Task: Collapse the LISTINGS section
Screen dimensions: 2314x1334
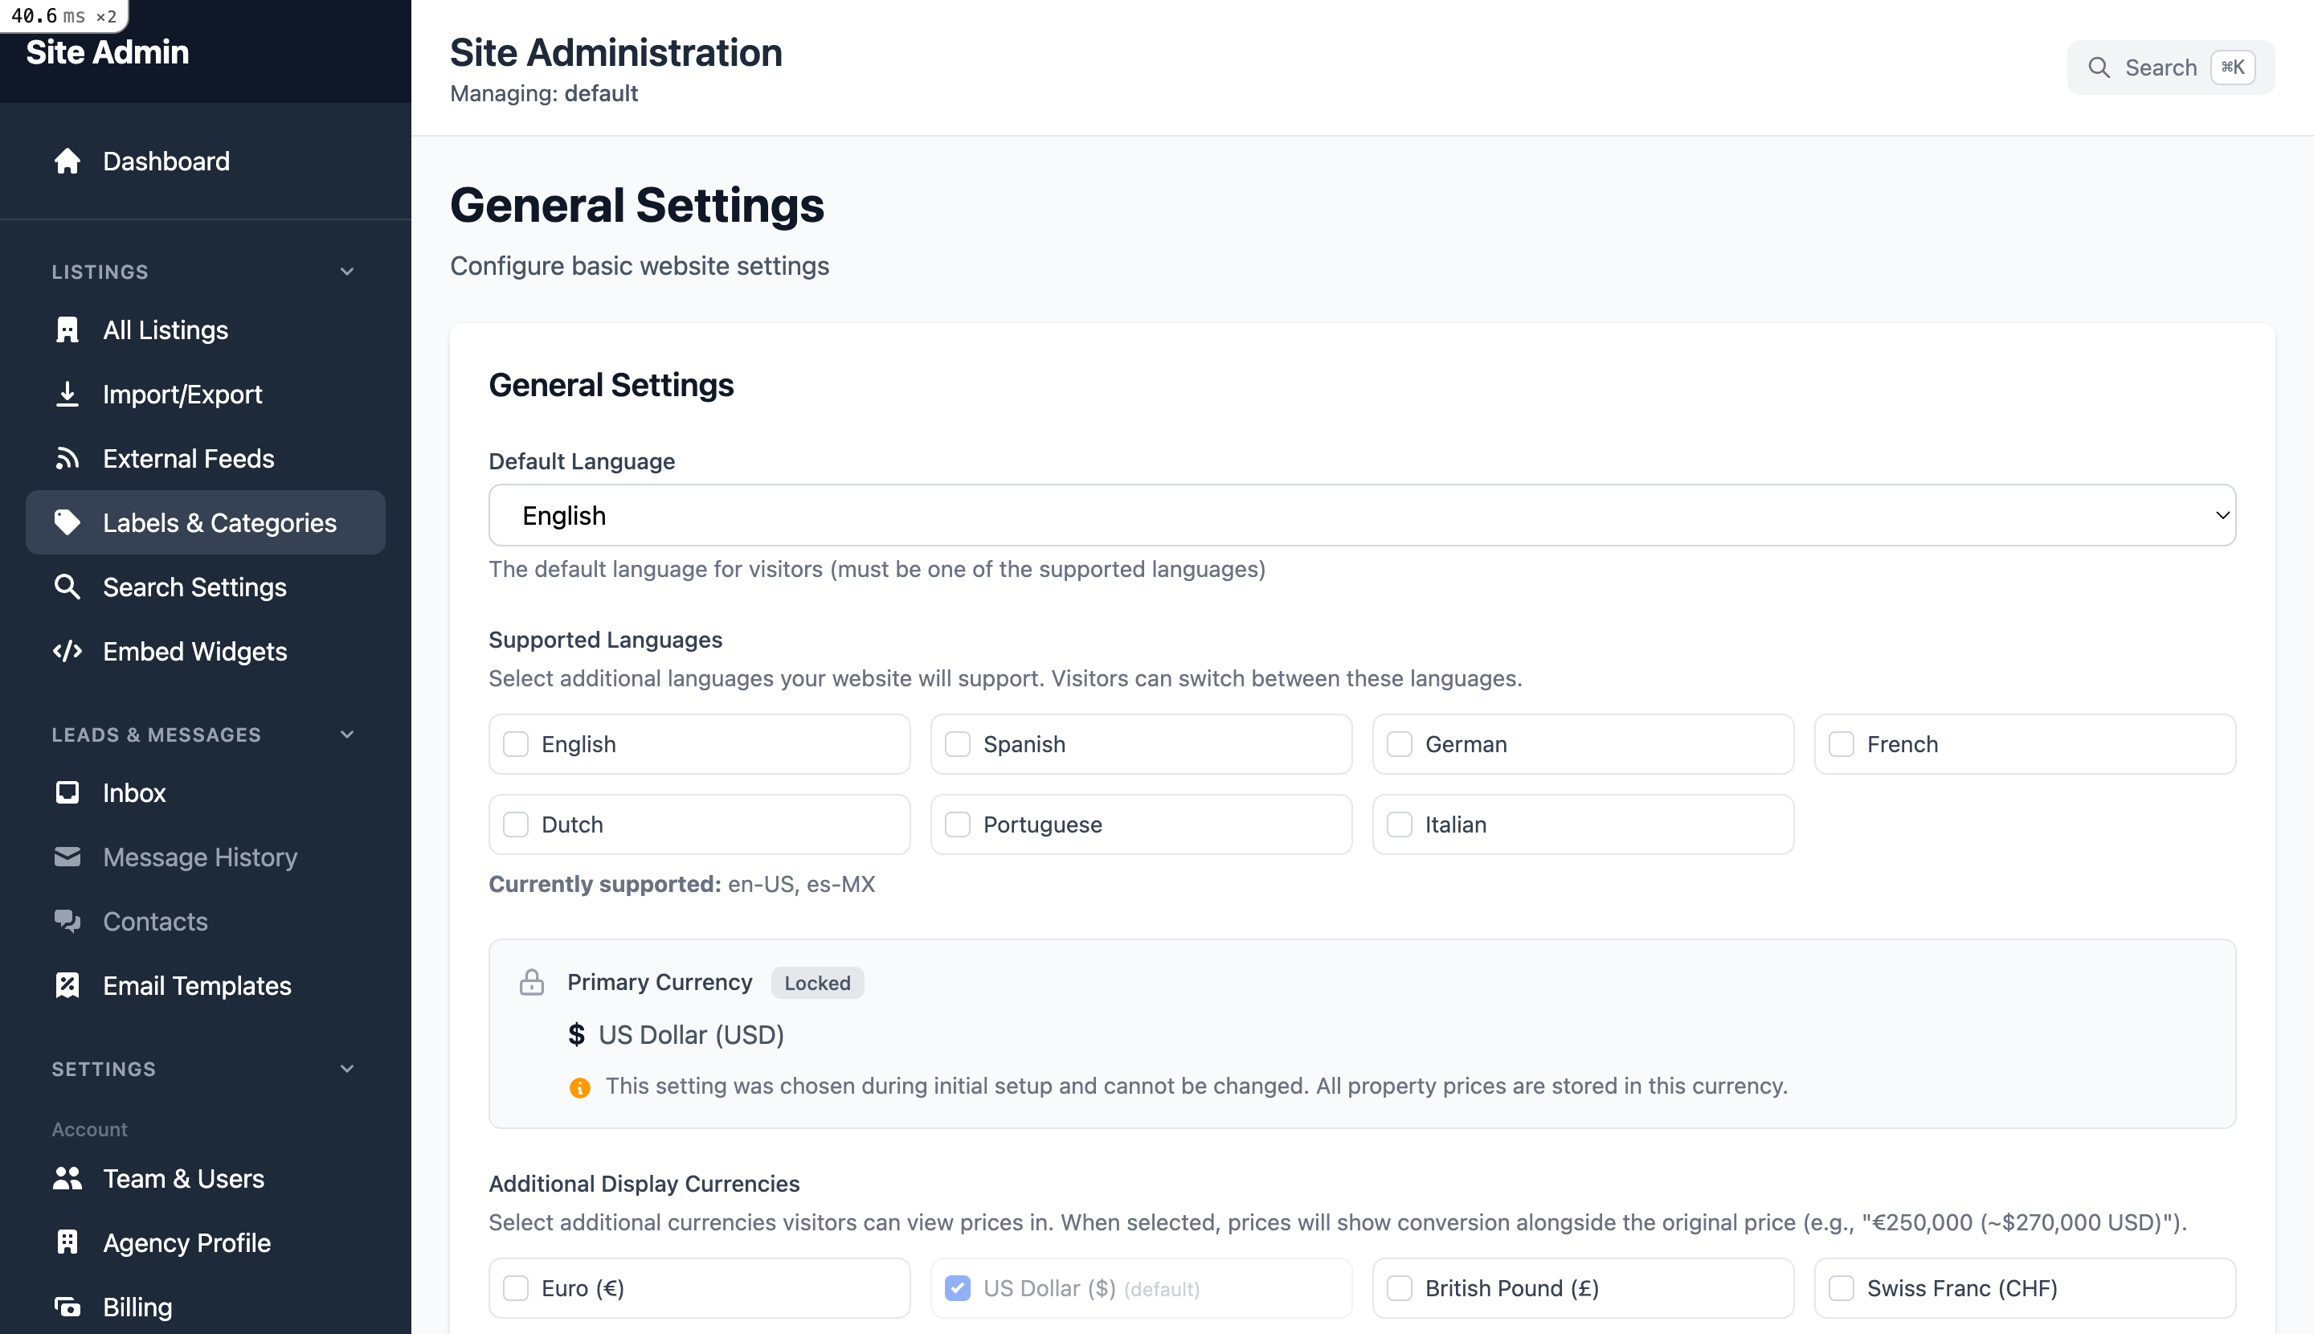Action: pos(346,271)
